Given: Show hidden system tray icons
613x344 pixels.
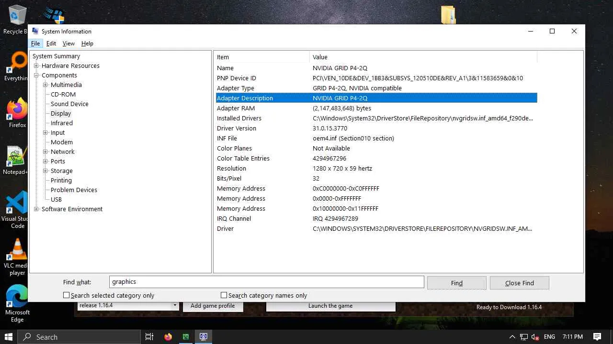Looking at the screenshot, I should click(x=512, y=337).
